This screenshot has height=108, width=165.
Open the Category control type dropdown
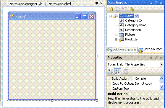click(137, 16)
